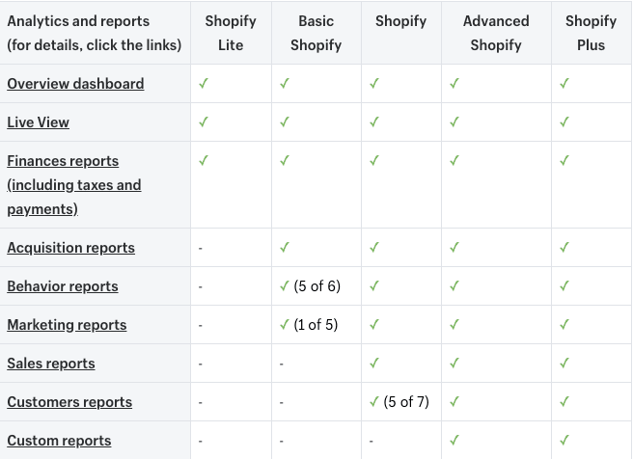Open the Overview dashboard link

(75, 84)
